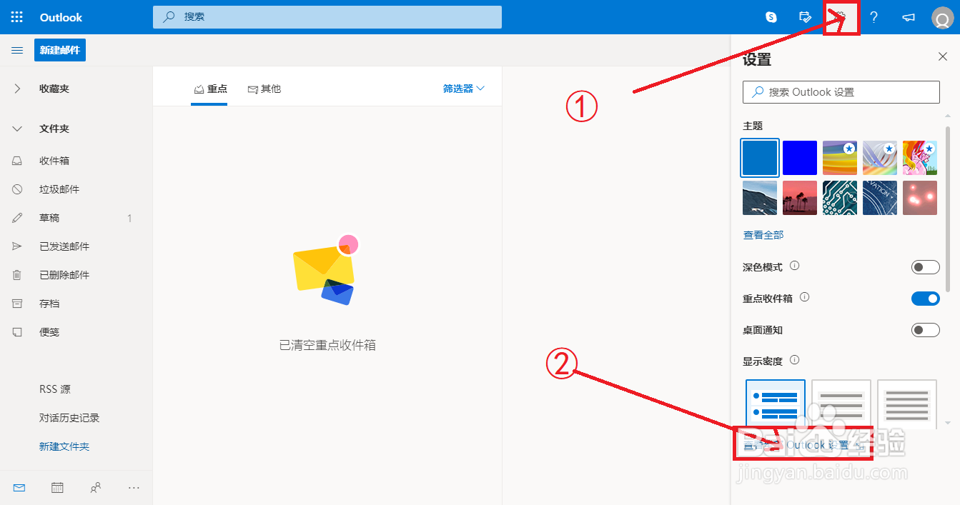The image size is (960, 505).
Task: Open the account profile avatar
Action: point(943,18)
